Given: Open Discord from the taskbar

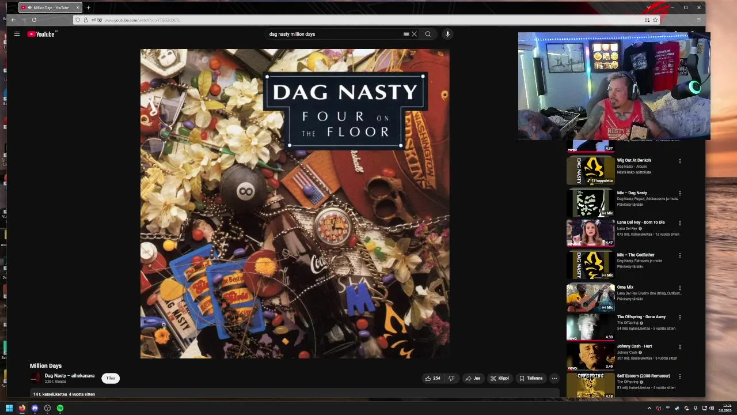Looking at the screenshot, I should (35, 408).
